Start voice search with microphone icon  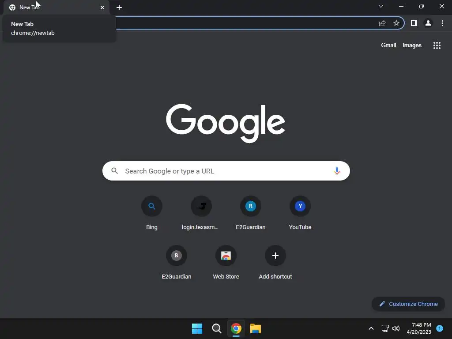coord(337,171)
